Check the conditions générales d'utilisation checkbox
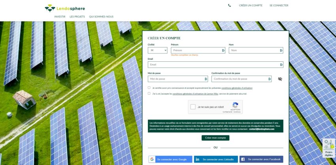 (x=149, y=87)
